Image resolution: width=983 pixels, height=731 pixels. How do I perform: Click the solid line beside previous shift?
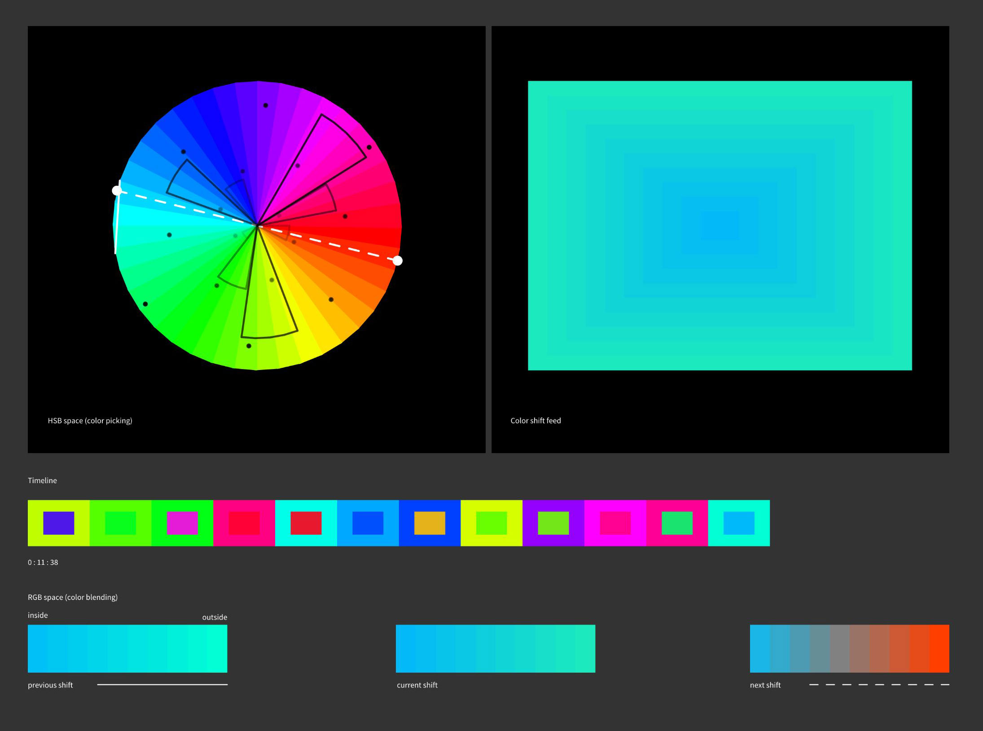pos(162,684)
